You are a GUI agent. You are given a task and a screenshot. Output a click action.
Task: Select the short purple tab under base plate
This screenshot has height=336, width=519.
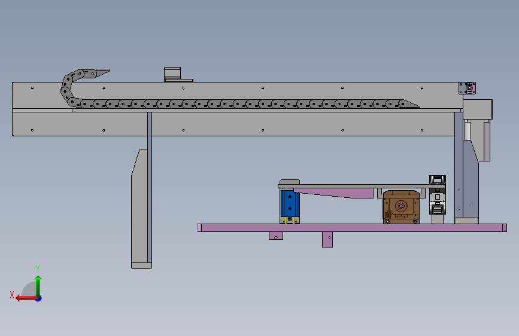(276, 236)
